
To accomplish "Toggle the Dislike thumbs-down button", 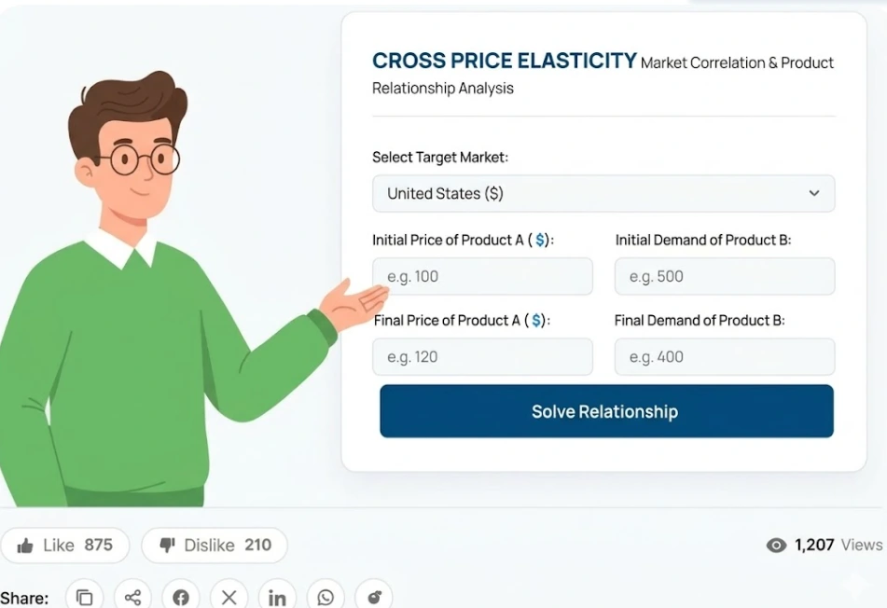I will click(x=214, y=546).
